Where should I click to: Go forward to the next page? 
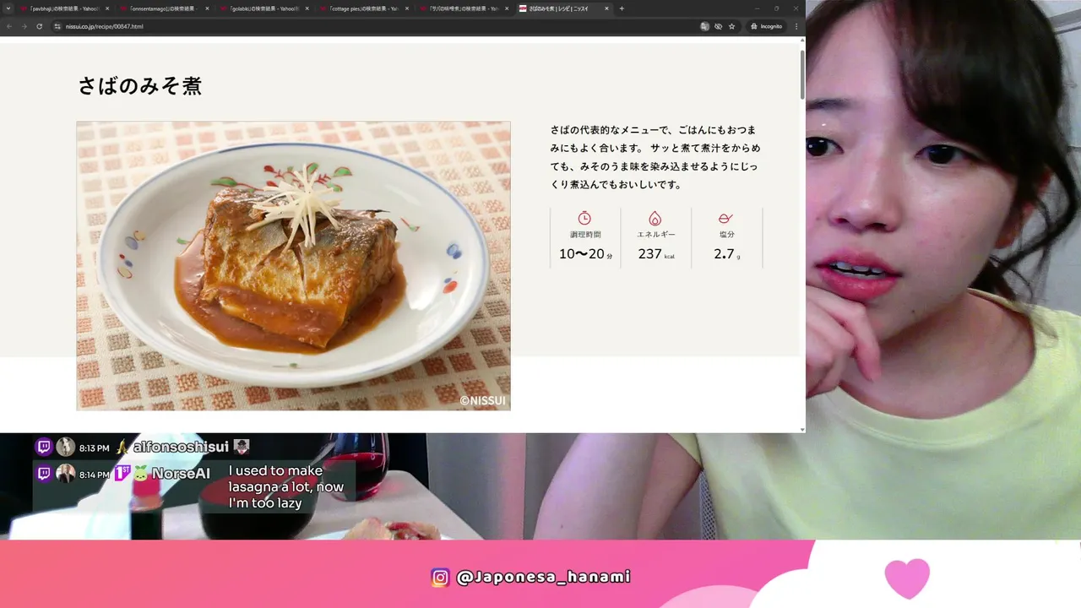point(24,26)
